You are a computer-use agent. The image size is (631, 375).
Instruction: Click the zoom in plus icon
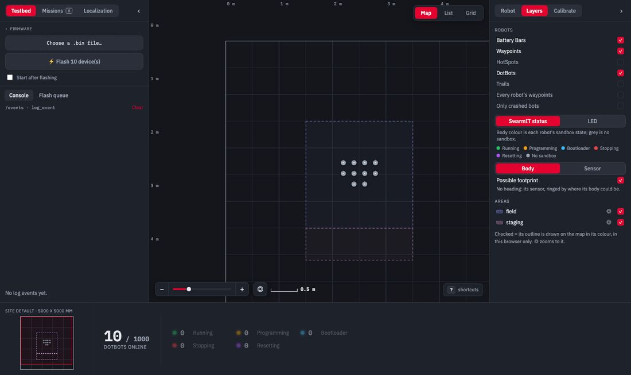click(242, 290)
